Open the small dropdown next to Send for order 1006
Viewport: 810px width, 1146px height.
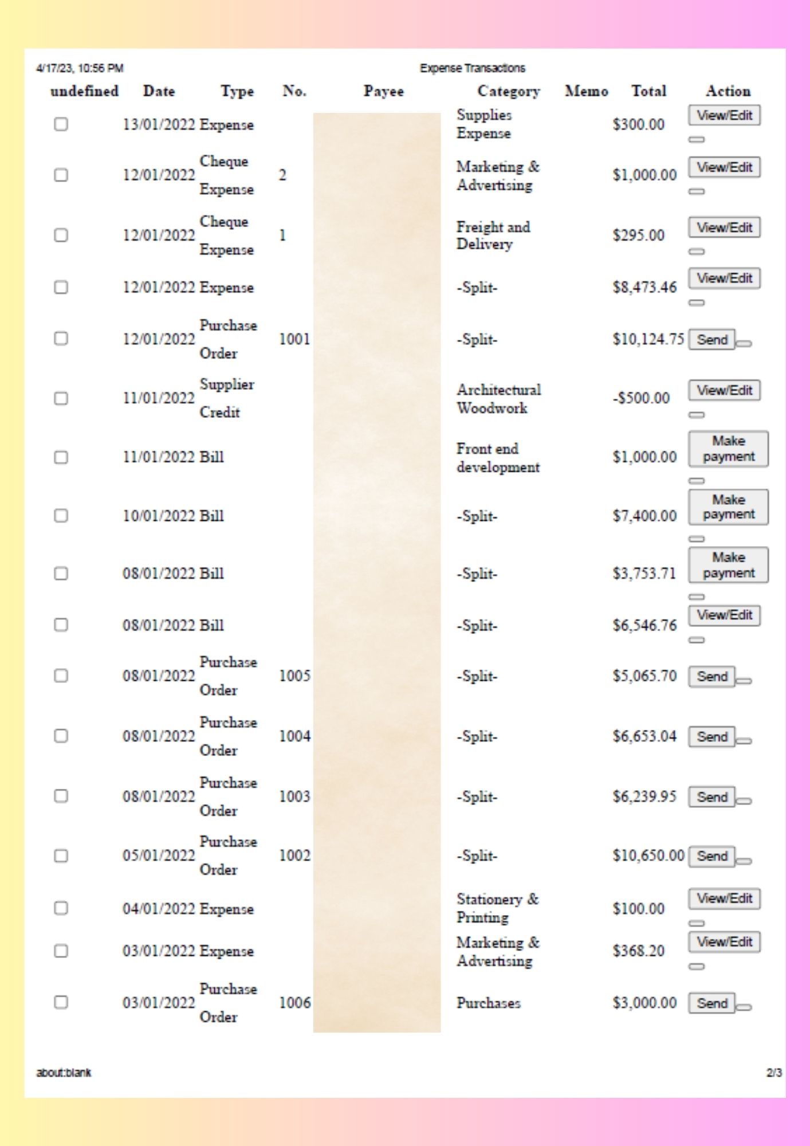click(x=744, y=1007)
